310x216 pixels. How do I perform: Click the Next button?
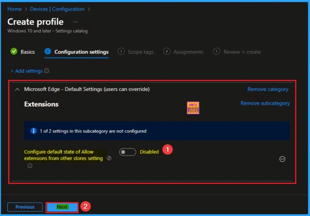(x=62, y=207)
